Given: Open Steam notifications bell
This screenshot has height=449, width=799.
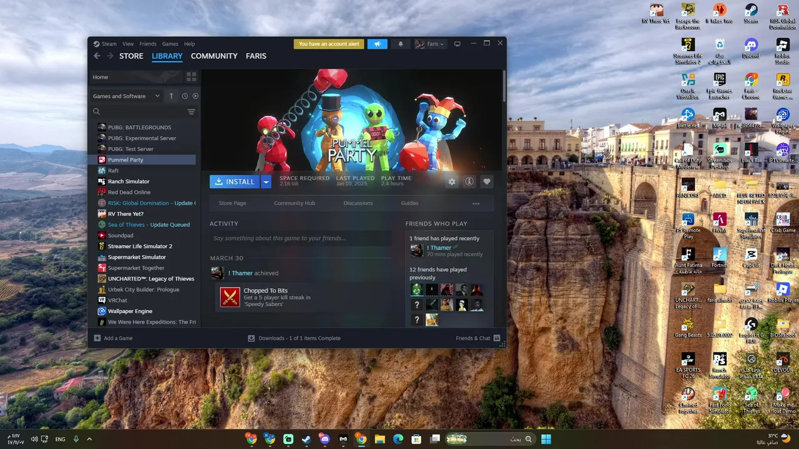Looking at the screenshot, I should [401, 44].
